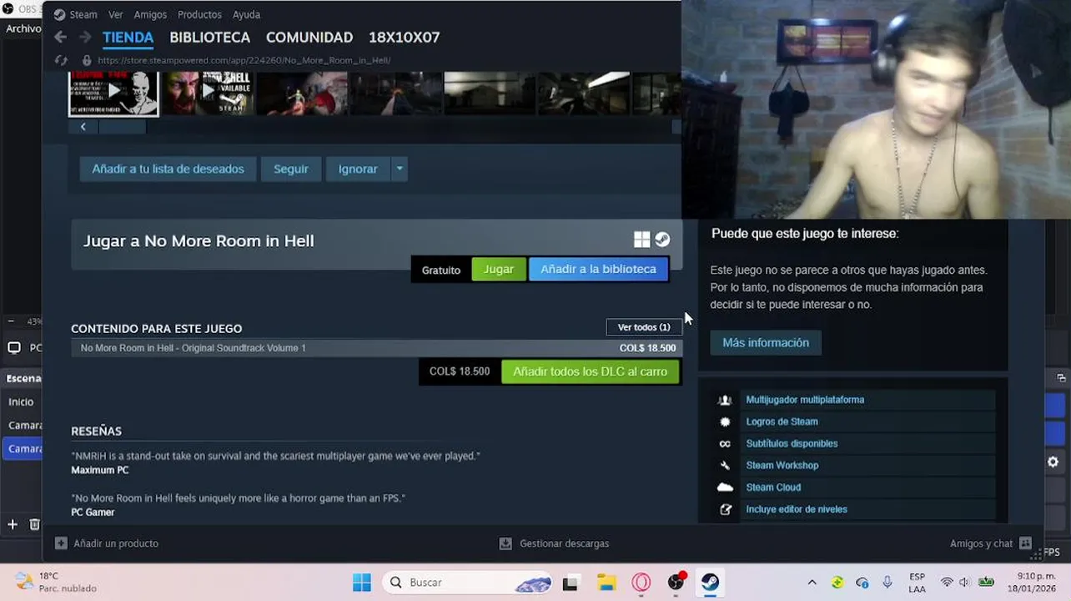This screenshot has height=601, width=1071.
Task: Click the Steam back navigation arrow
Action: tap(60, 37)
